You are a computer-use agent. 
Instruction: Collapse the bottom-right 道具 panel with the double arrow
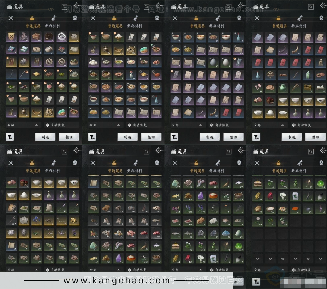[323, 150]
